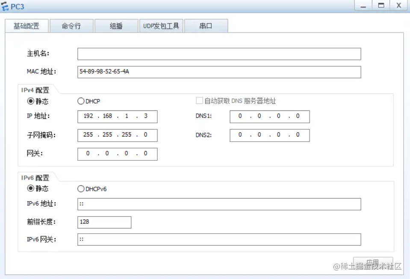Toggle 自动获取 DNS 服务器地址 checkbox
Viewport: 410px width, 279px height.
tap(199, 101)
